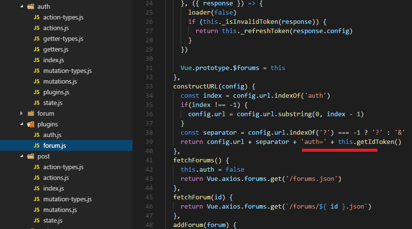Viewport: 412px width, 229px height.
Task: Open action-types.js in auth folder
Action: pyautogui.click(x=63, y=18)
